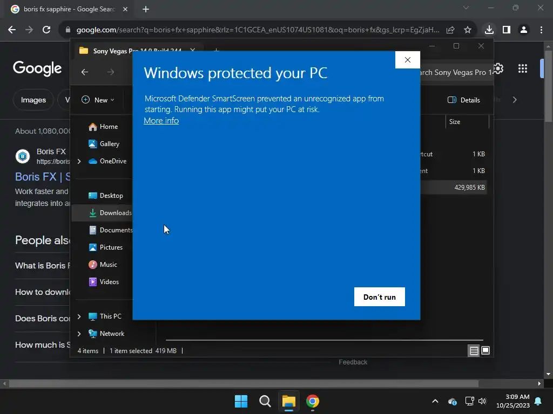Click the Search Sony Vegas Pro box
553x414 pixels.
coord(457,73)
